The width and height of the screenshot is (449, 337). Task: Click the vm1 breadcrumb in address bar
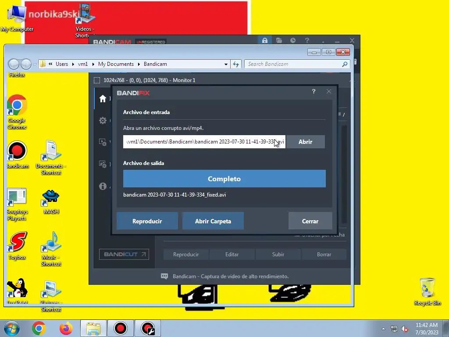click(83, 64)
